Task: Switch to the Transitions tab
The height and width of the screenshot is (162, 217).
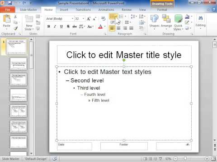Action: click(83, 9)
